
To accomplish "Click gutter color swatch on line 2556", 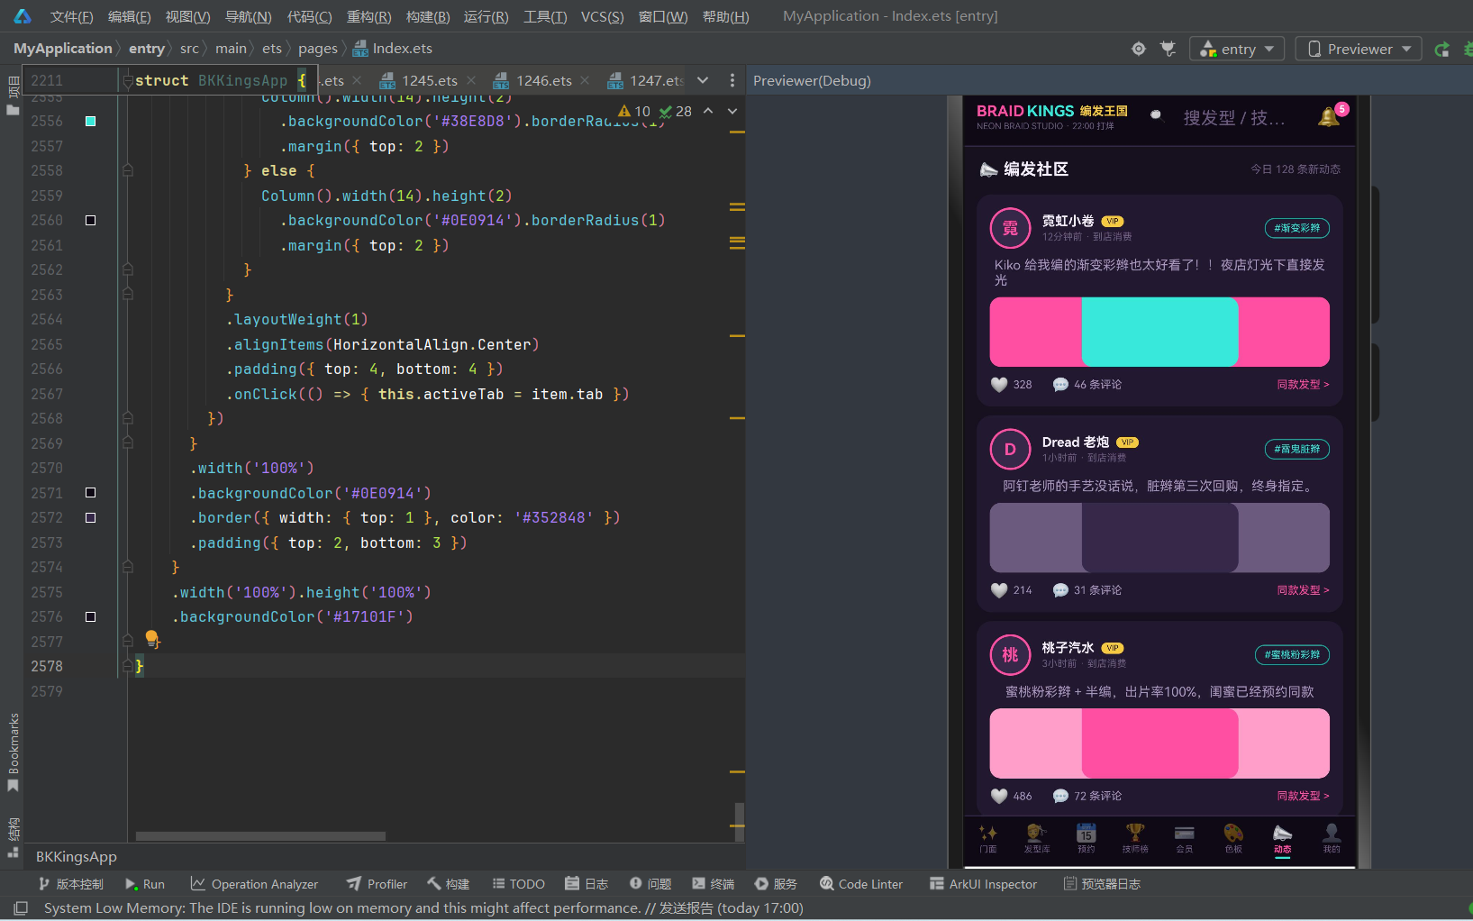I will pyautogui.click(x=90, y=121).
